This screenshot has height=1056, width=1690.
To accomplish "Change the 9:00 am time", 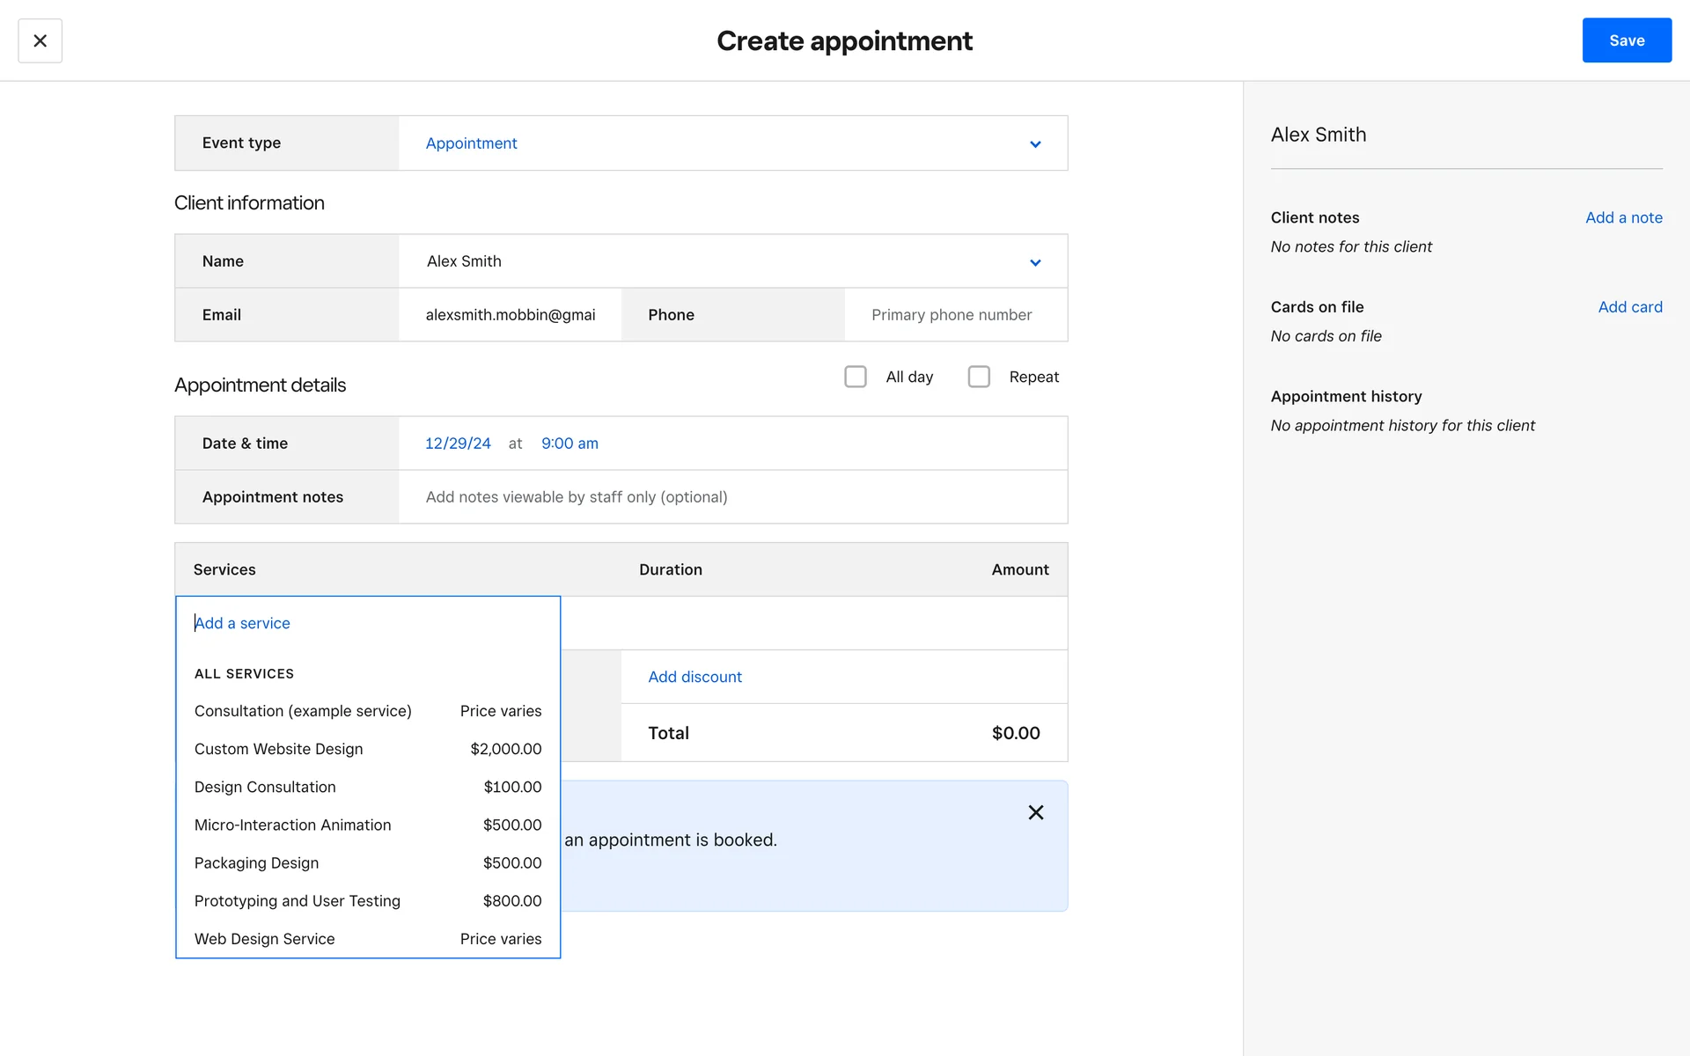I will 569,444.
